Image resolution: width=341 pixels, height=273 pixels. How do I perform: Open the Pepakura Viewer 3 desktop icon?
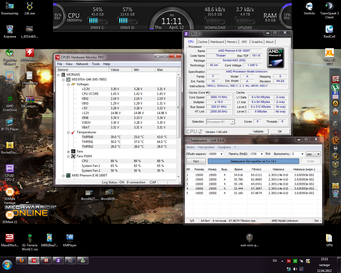pos(10,57)
